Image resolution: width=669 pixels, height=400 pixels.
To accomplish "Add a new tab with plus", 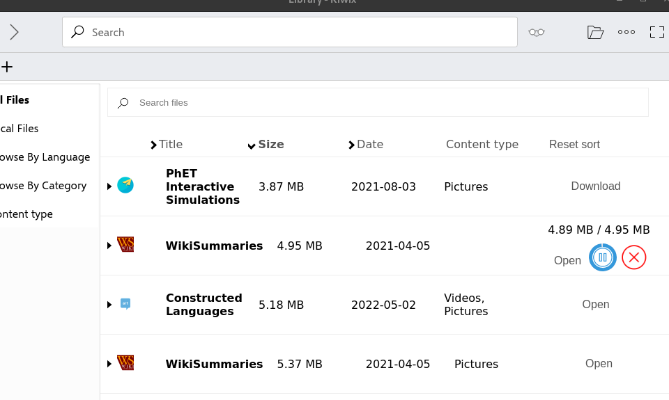I will click(7, 67).
